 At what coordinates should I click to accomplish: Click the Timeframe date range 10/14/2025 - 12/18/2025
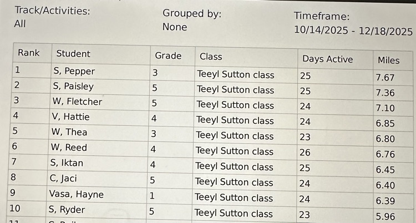353,32
